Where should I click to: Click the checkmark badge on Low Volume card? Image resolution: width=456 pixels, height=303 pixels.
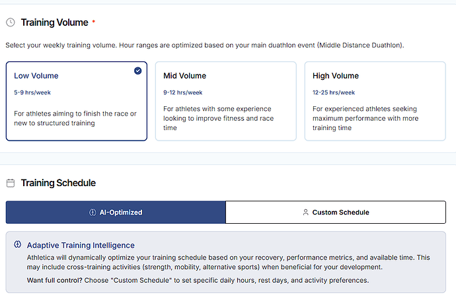pos(137,71)
